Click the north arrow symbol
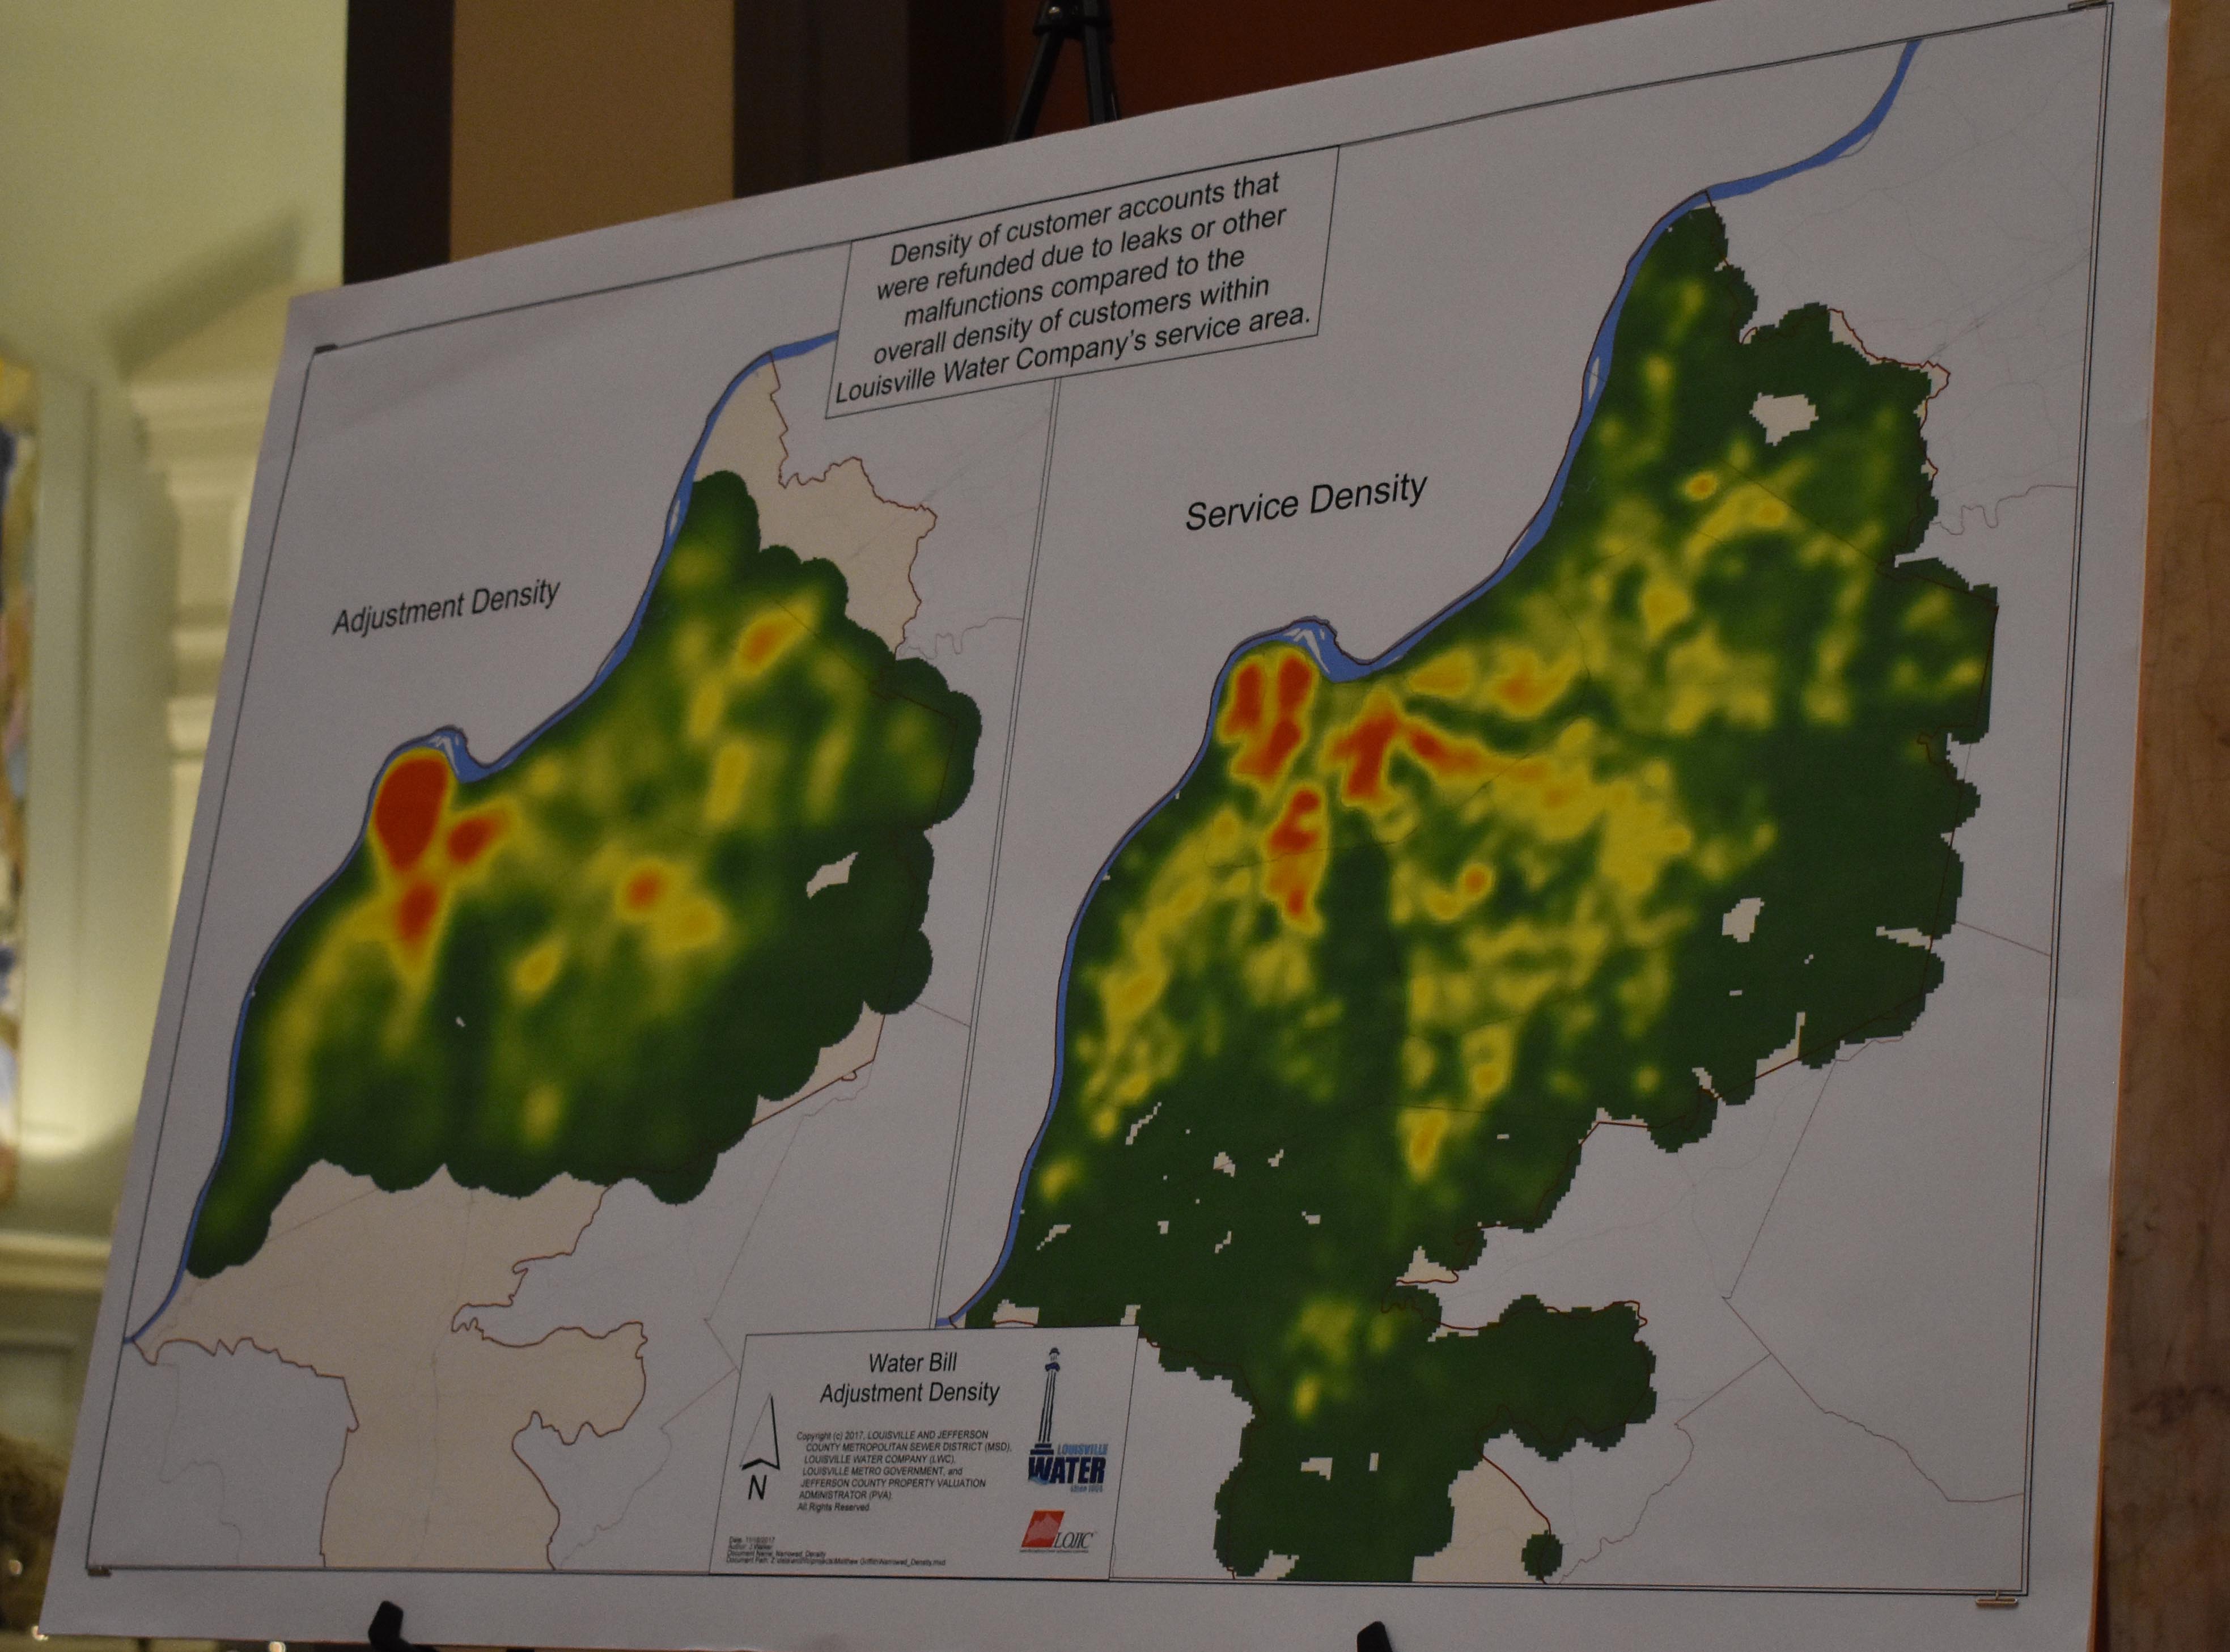Image resolution: width=2230 pixels, height=1652 pixels. coord(761,1432)
